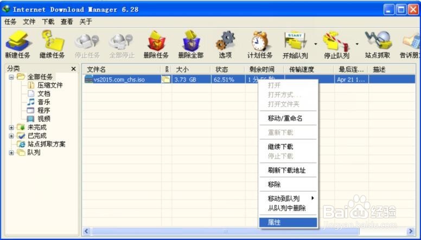Image resolution: width=421 pixels, height=240 pixels.
Task: Open the 下载 menu
Action: pyautogui.click(x=48, y=22)
